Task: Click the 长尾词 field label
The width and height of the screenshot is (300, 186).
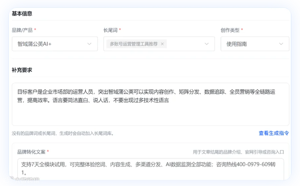Action: [x=110, y=30]
